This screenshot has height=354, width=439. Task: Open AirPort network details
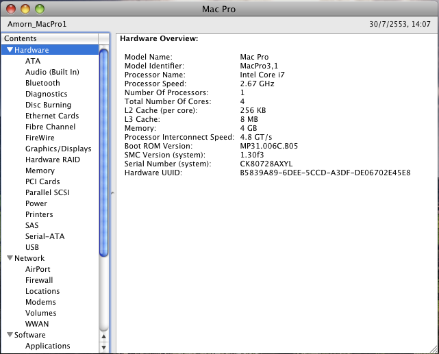38,269
